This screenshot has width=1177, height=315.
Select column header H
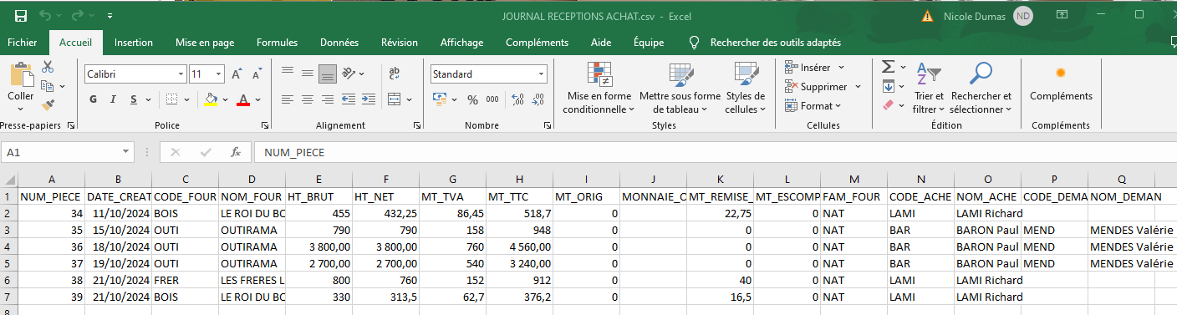pyautogui.click(x=520, y=180)
